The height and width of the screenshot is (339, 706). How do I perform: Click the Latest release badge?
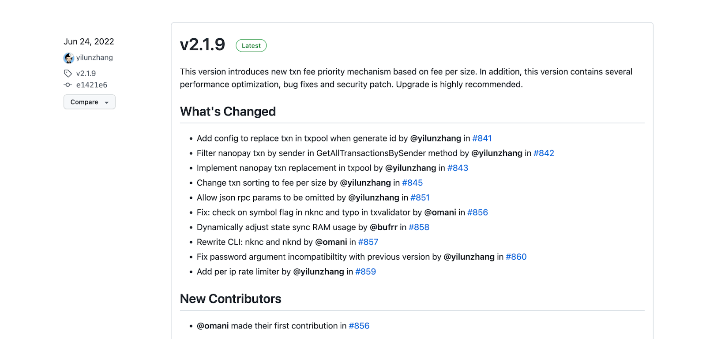coord(251,45)
